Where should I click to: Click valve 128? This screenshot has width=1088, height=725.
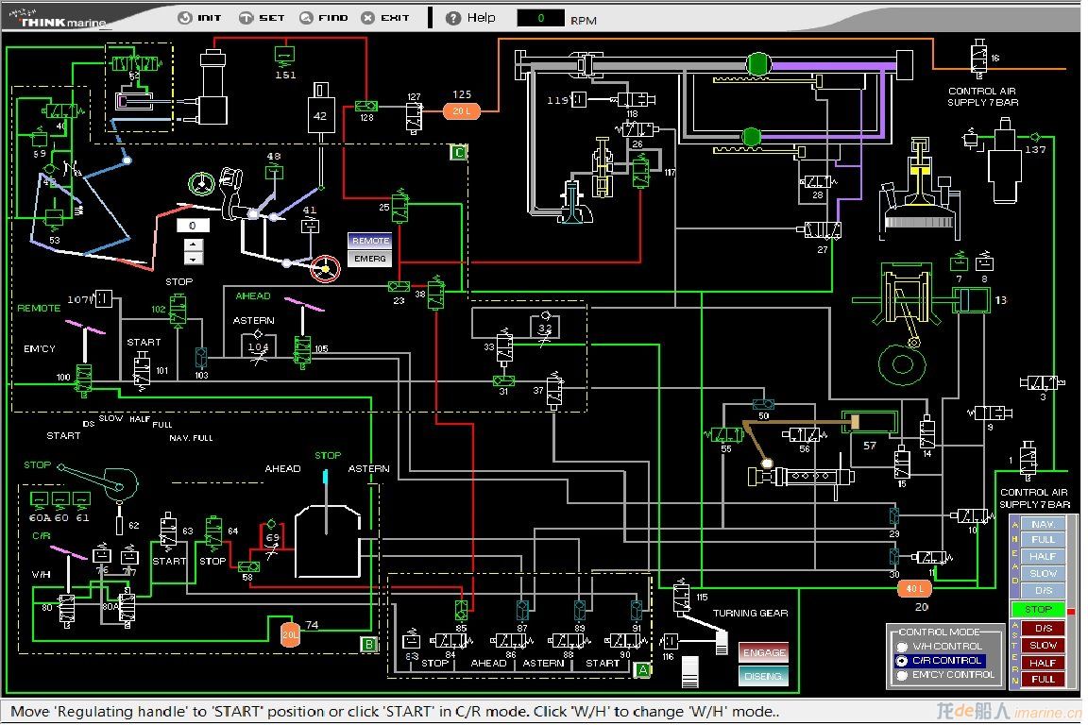point(366,106)
